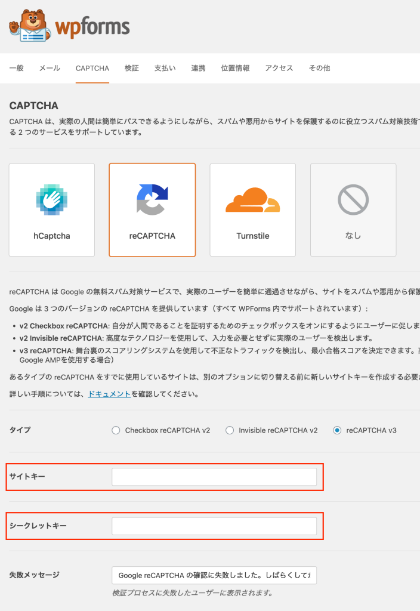Open the ドキュメント link
Image resolution: width=420 pixels, height=611 pixels.
point(109,394)
